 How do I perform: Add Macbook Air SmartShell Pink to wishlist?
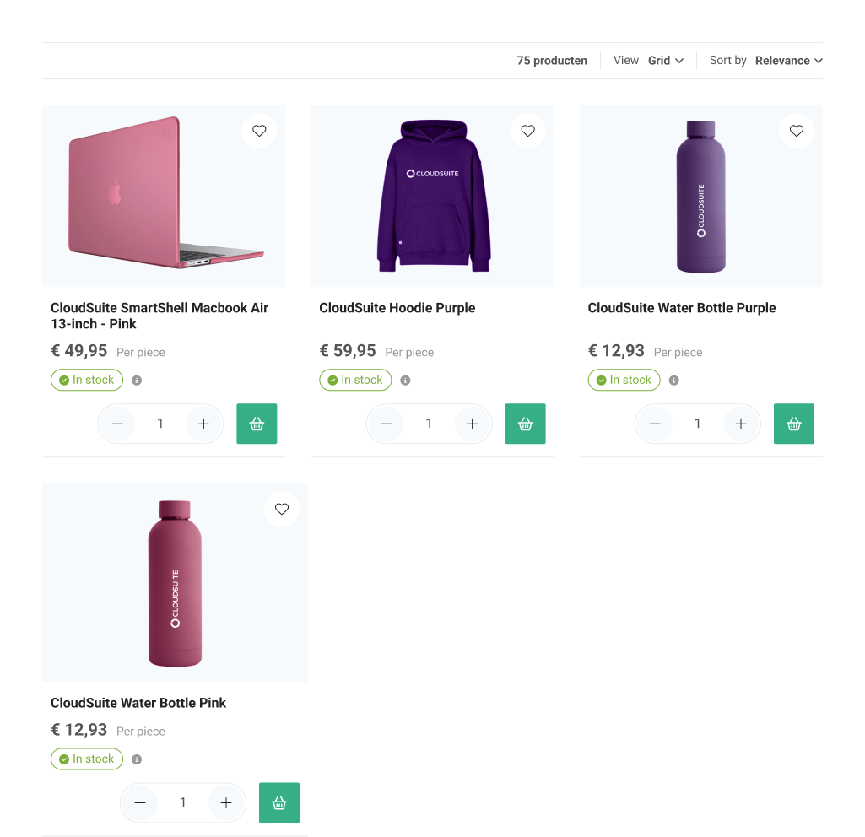tap(259, 131)
